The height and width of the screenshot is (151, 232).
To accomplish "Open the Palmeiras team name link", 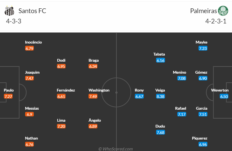I will pos(204,11).
